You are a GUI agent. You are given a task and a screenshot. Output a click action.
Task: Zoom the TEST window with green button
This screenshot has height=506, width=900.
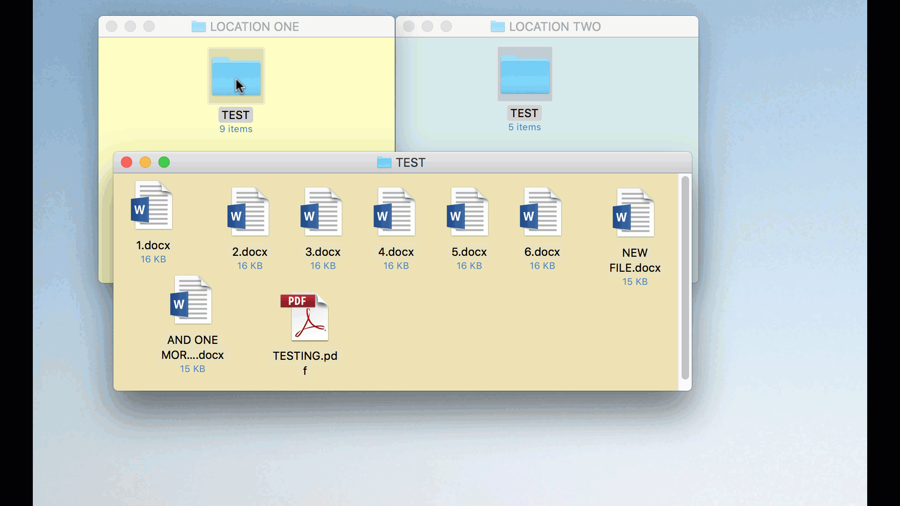coord(164,162)
